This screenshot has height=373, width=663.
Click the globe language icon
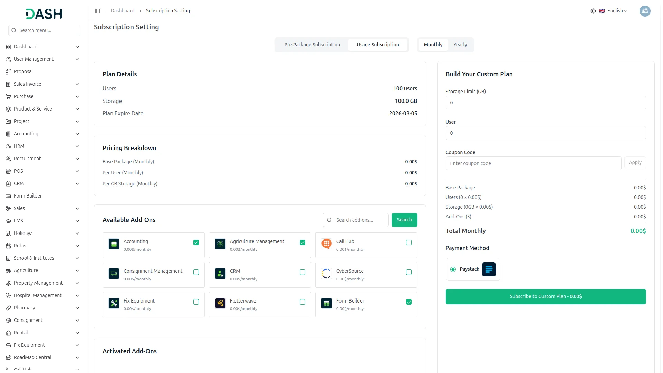593,11
